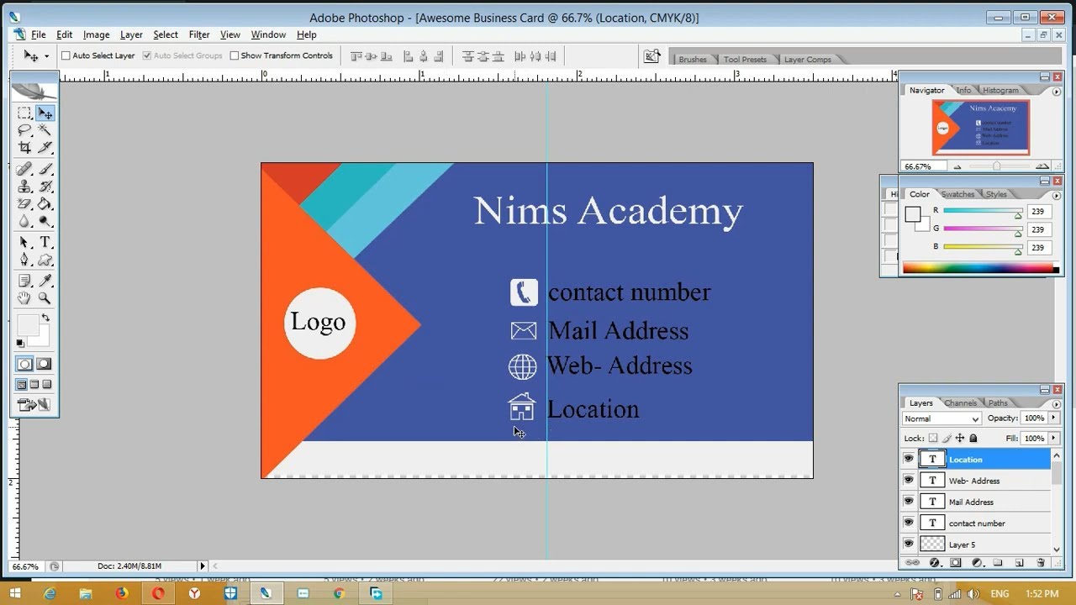Open the Color panel options menu
Image resolution: width=1076 pixels, height=605 pixels.
coord(1056,195)
